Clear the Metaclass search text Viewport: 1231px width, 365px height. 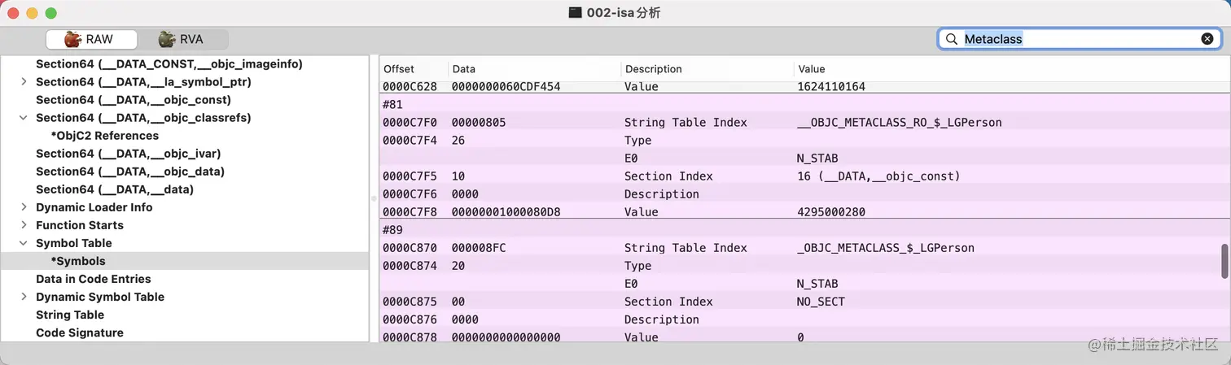[1207, 39]
